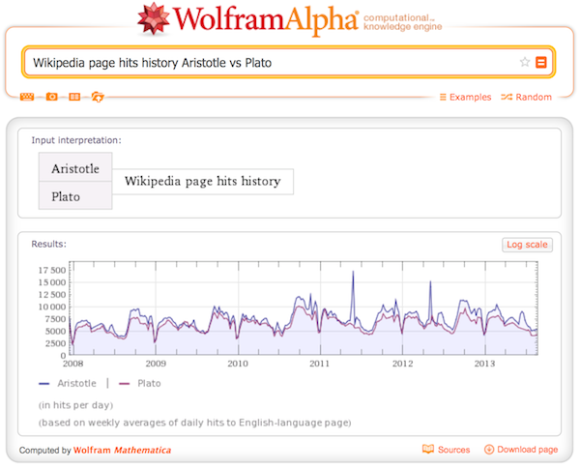Focus the query input field
Image resolution: width=580 pixels, height=469 pixels.
click(x=274, y=63)
